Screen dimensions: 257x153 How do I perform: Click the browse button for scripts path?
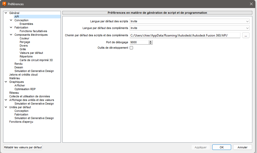[246, 35]
